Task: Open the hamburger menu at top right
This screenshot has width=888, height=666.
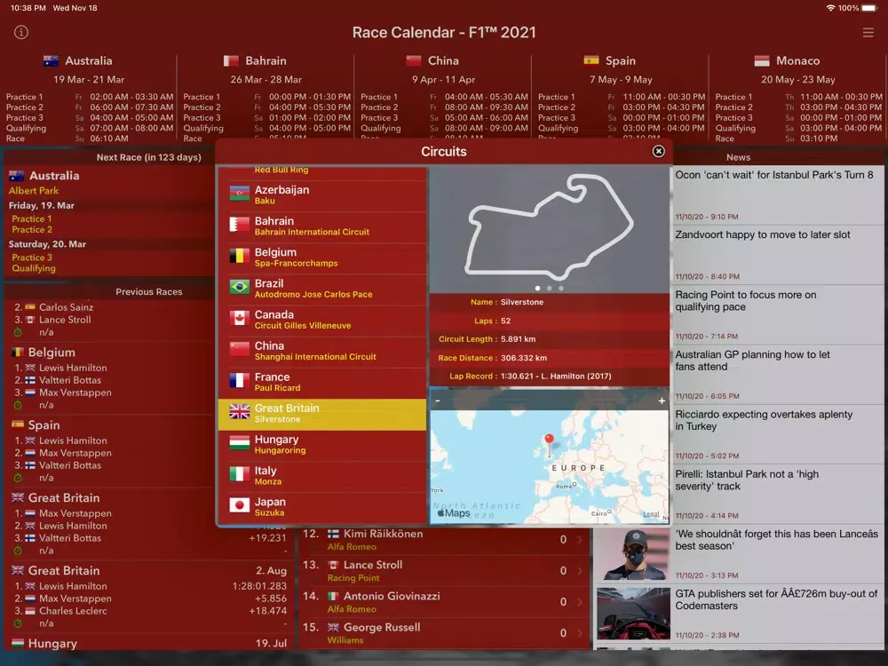Action: click(868, 33)
